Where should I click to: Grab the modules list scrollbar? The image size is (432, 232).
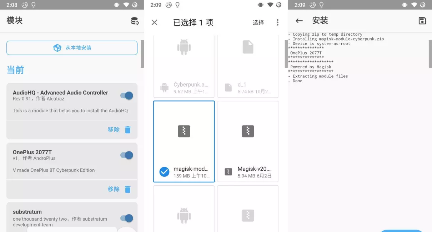click(142, 53)
